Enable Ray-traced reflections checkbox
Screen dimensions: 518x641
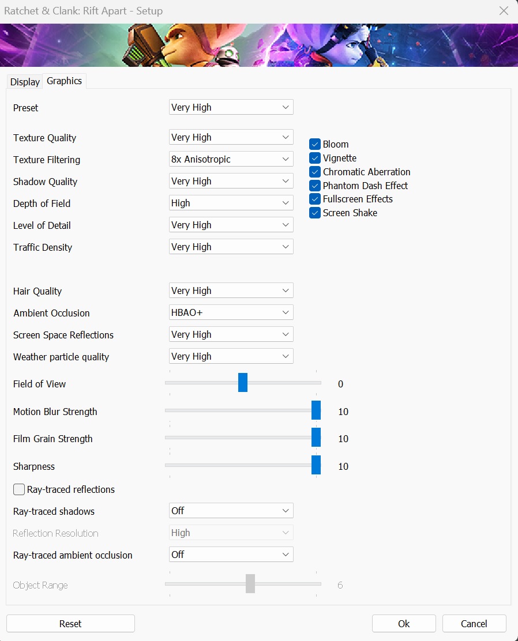click(x=19, y=489)
